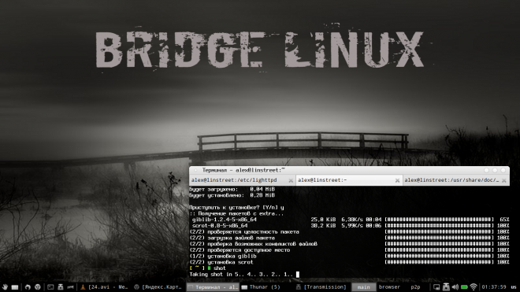The image size is (520, 292).
Task: Switch to the p2p workspace
Action: (x=415, y=287)
